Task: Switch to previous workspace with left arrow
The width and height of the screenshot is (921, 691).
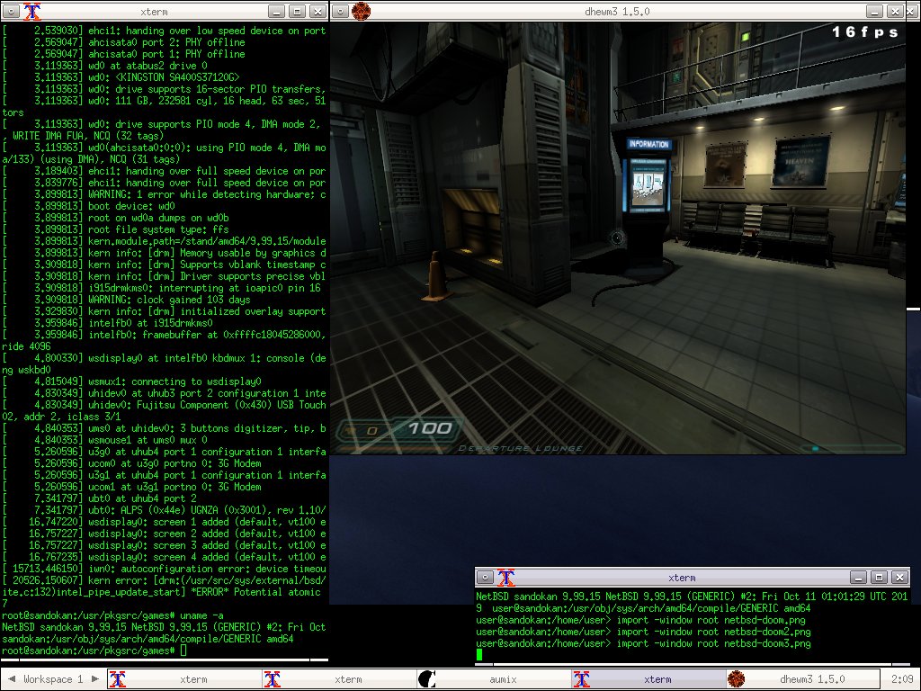Action: 11,679
